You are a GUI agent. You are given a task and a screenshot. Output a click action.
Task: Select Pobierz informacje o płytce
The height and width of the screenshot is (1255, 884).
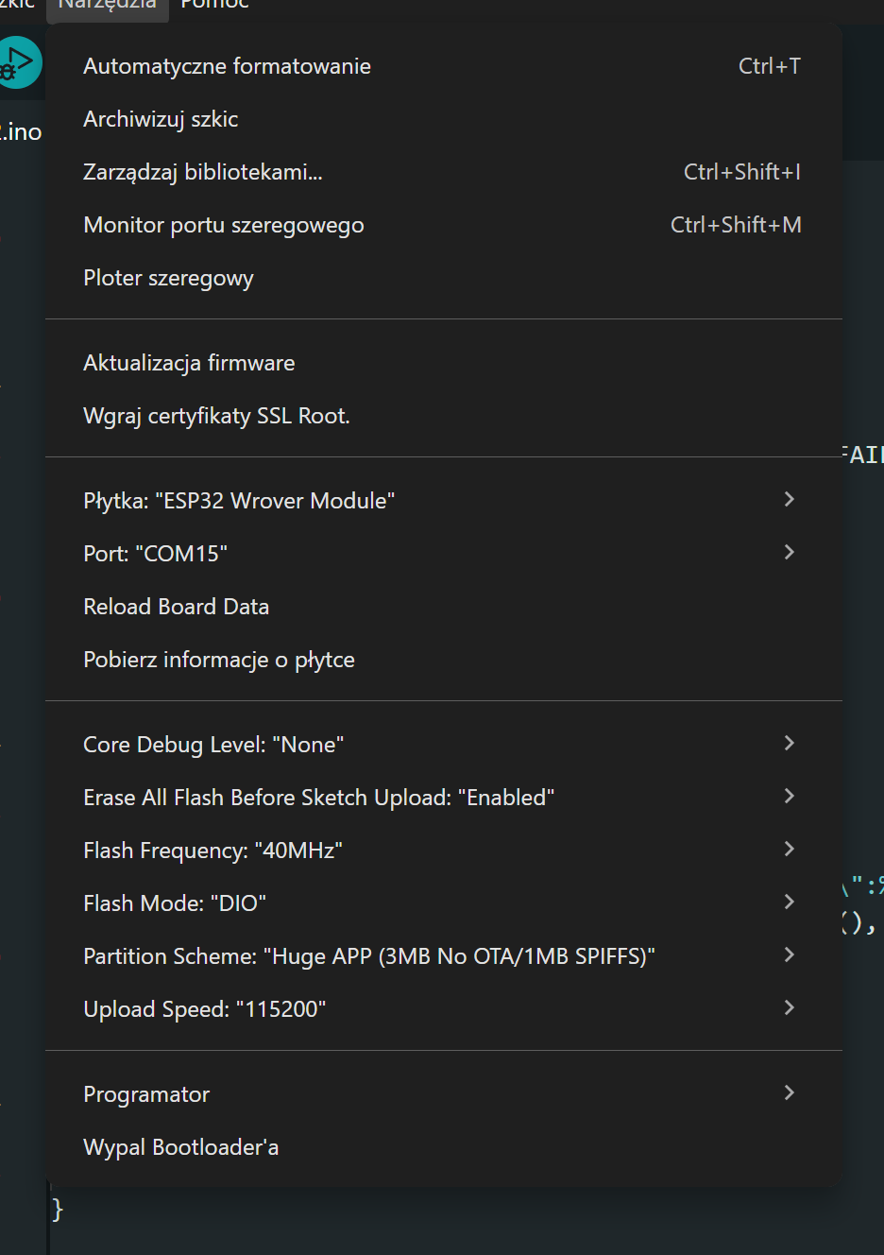pos(443,660)
